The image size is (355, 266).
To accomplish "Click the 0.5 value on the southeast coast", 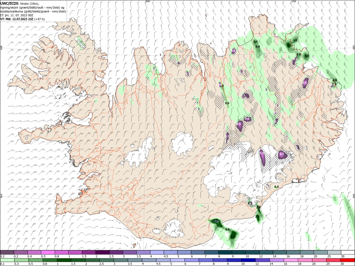I will click(x=277, y=187).
